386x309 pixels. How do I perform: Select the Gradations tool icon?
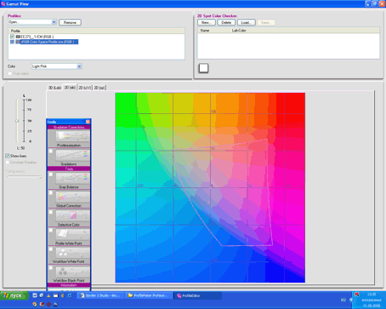72,155
